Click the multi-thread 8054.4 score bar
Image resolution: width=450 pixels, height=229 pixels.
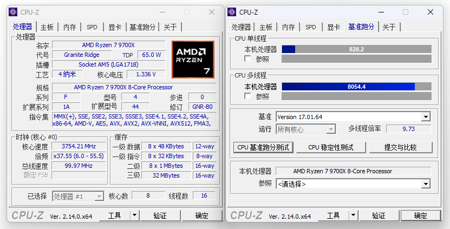coord(356,87)
